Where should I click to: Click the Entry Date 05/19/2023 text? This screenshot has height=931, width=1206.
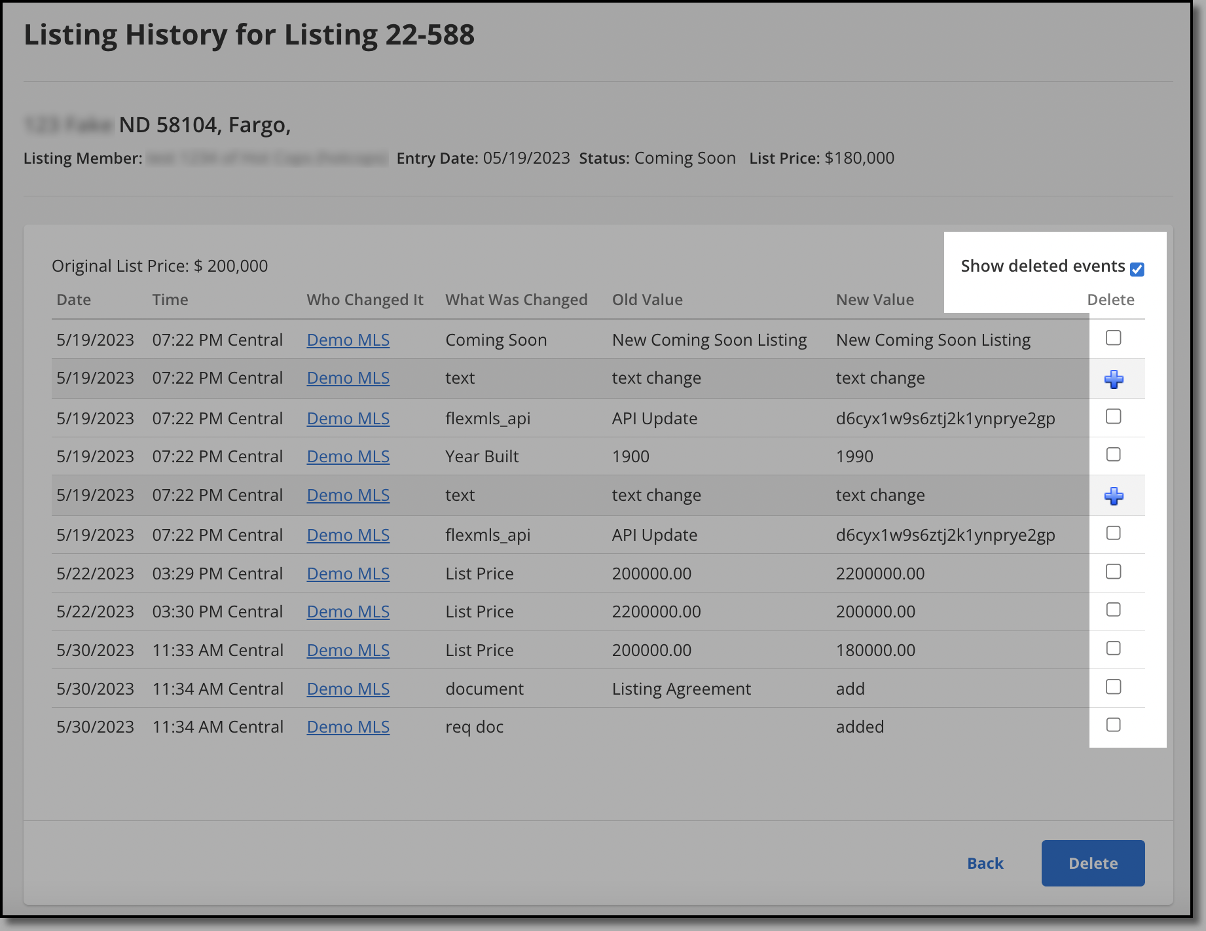483,158
